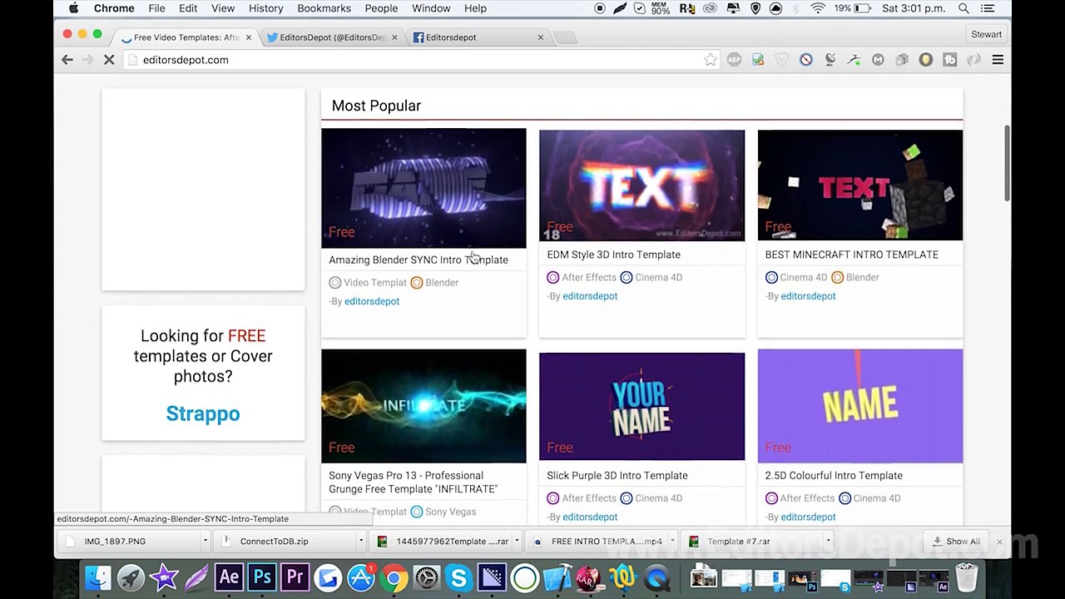The height and width of the screenshot is (599, 1065).
Task: Expand options for IMG_1897.PNG download
Action: pos(205,542)
